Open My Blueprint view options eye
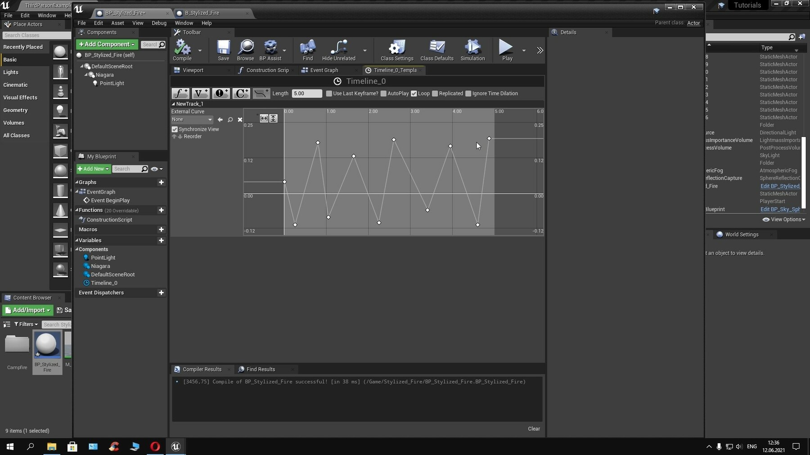 157,169
